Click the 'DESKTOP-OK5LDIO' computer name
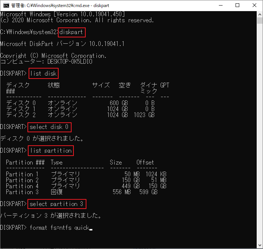263x249 pixels. pyautogui.click(x=70, y=62)
